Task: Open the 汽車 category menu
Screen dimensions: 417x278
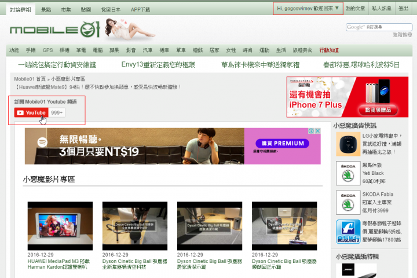Action: [x=148, y=50]
